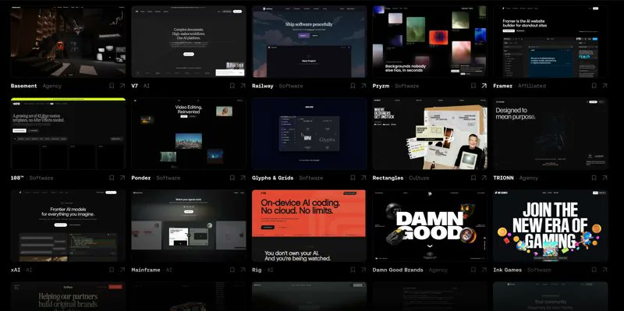This screenshot has width=624, height=311.
Task: Bookmark the V7 site card
Action: pyautogui.click(x=232, y=86)
